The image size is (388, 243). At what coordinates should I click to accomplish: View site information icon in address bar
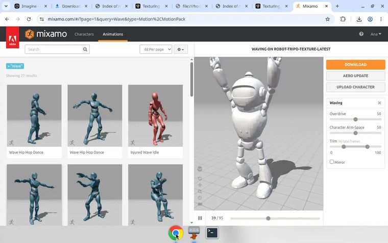[x=41, y=19]
